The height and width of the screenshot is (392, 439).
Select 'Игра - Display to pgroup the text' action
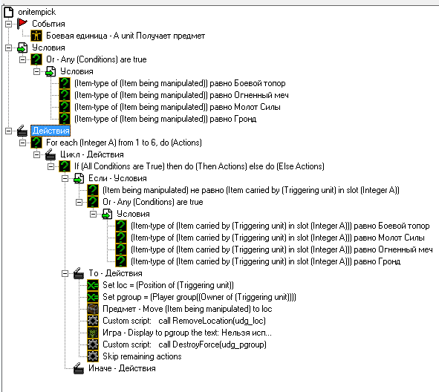click(x=187, y=333)
